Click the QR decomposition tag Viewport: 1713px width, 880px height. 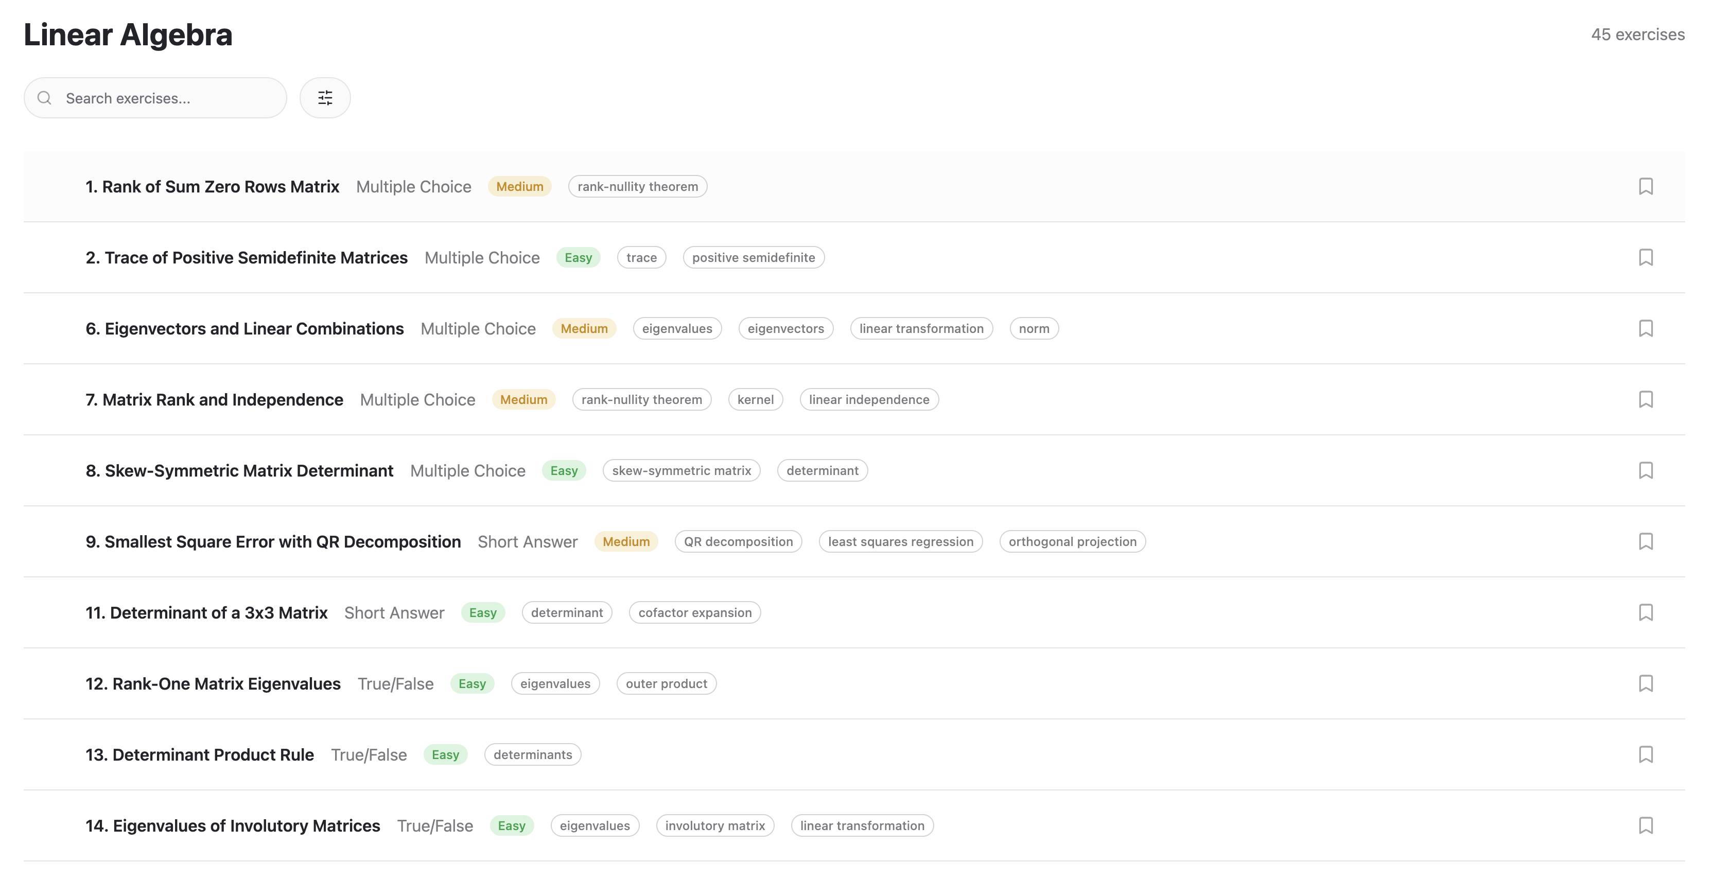[738, 542]
